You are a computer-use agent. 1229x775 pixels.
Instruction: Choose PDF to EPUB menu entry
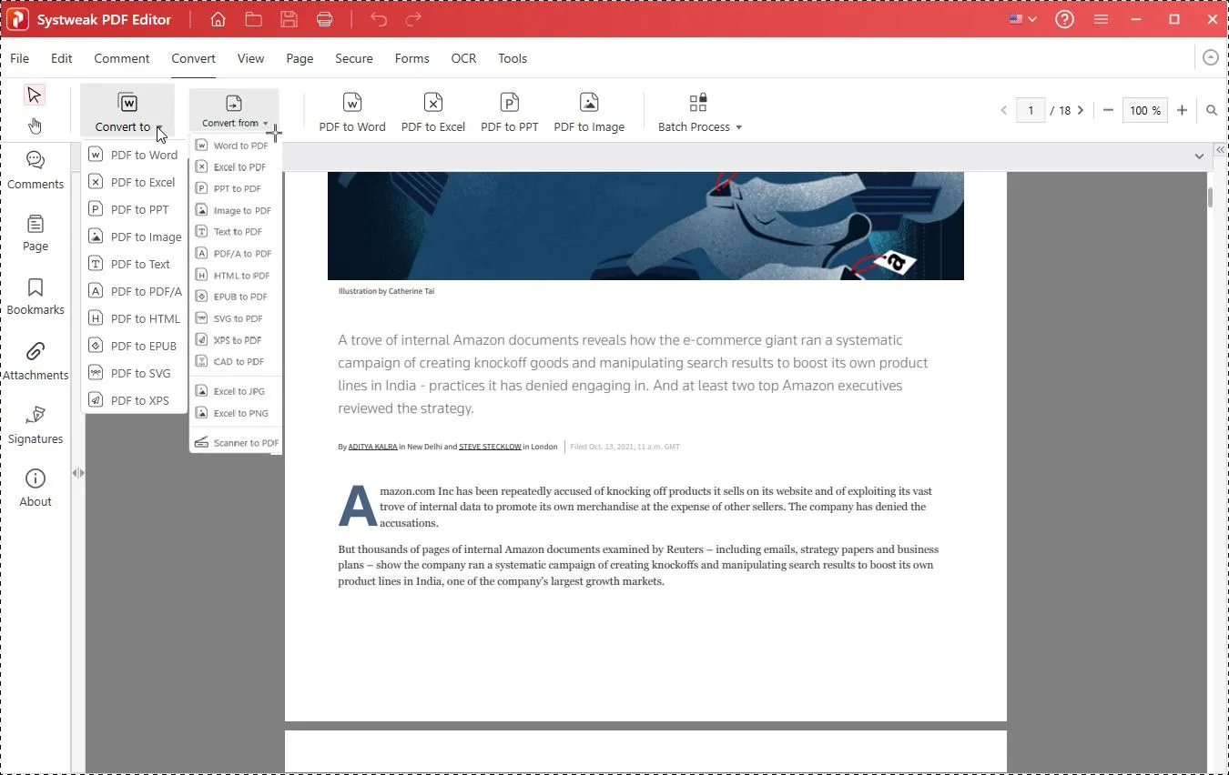click(x=134, y=346)
